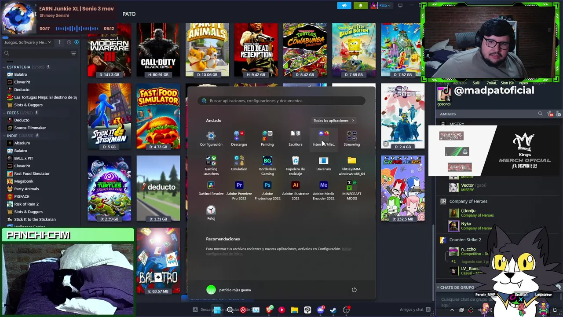
Task: Open the Emulation app group
Action: click(239, 163)
